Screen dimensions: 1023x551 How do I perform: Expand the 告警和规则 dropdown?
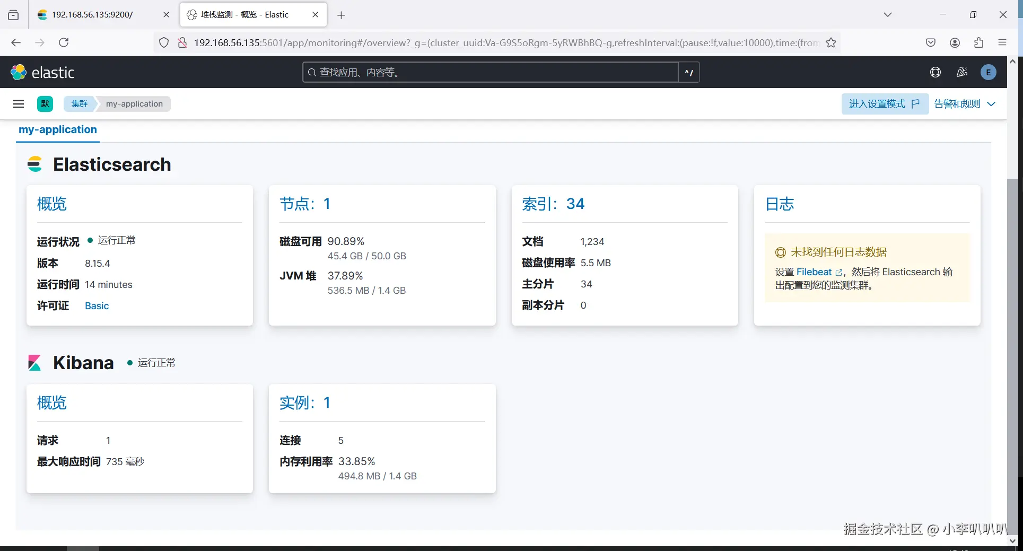pos(965,104)
